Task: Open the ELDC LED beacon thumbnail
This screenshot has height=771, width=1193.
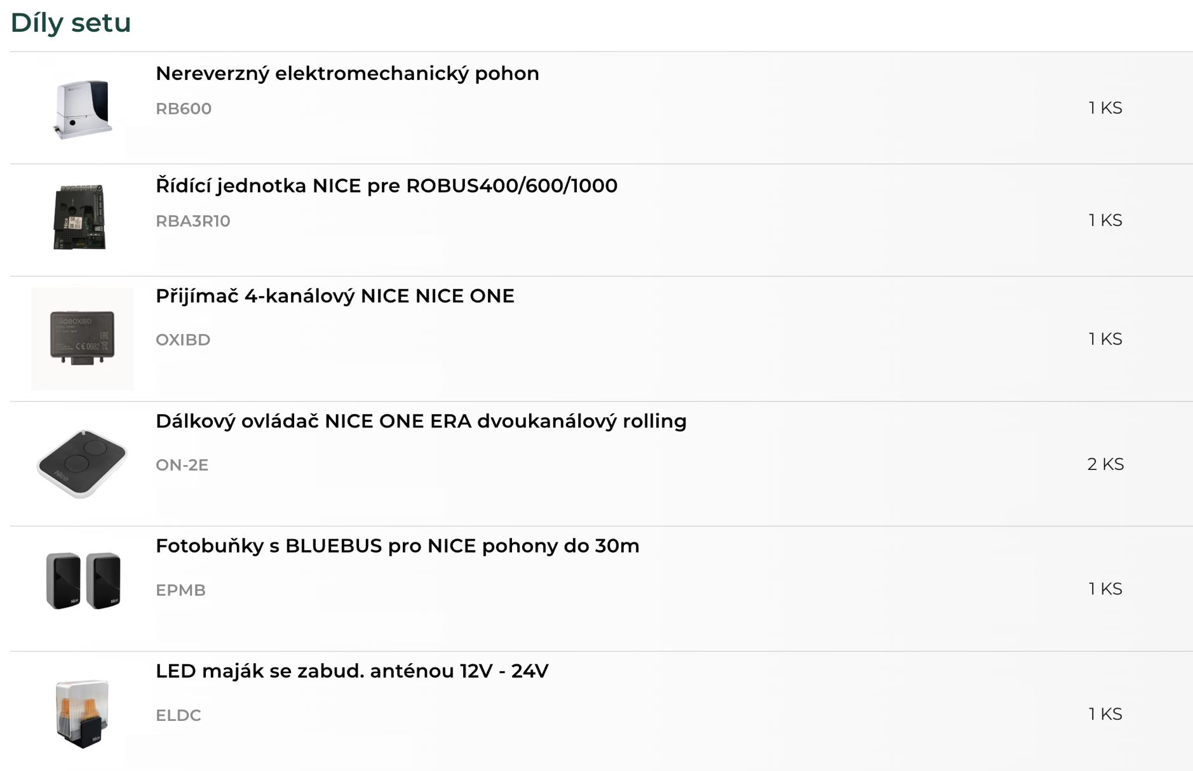Action: (83, 714)
